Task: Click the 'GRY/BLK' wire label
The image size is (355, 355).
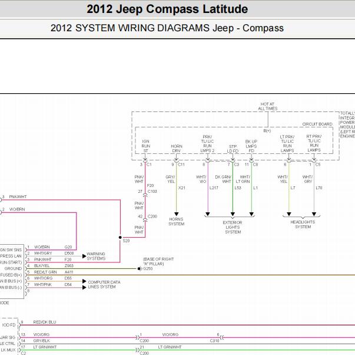Action: 41,341
